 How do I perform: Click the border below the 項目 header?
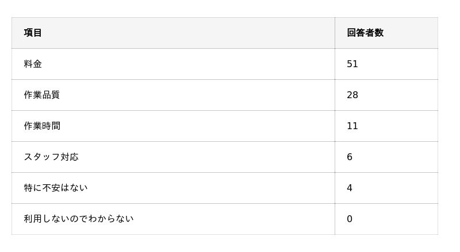(x=172, y=48)
